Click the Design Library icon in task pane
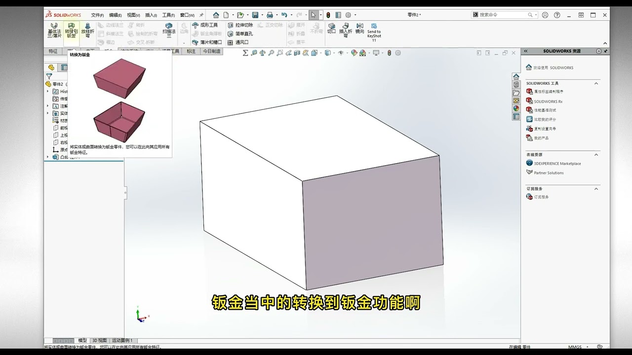The height and width of the screenshot is (355, 632). (516, 85)
